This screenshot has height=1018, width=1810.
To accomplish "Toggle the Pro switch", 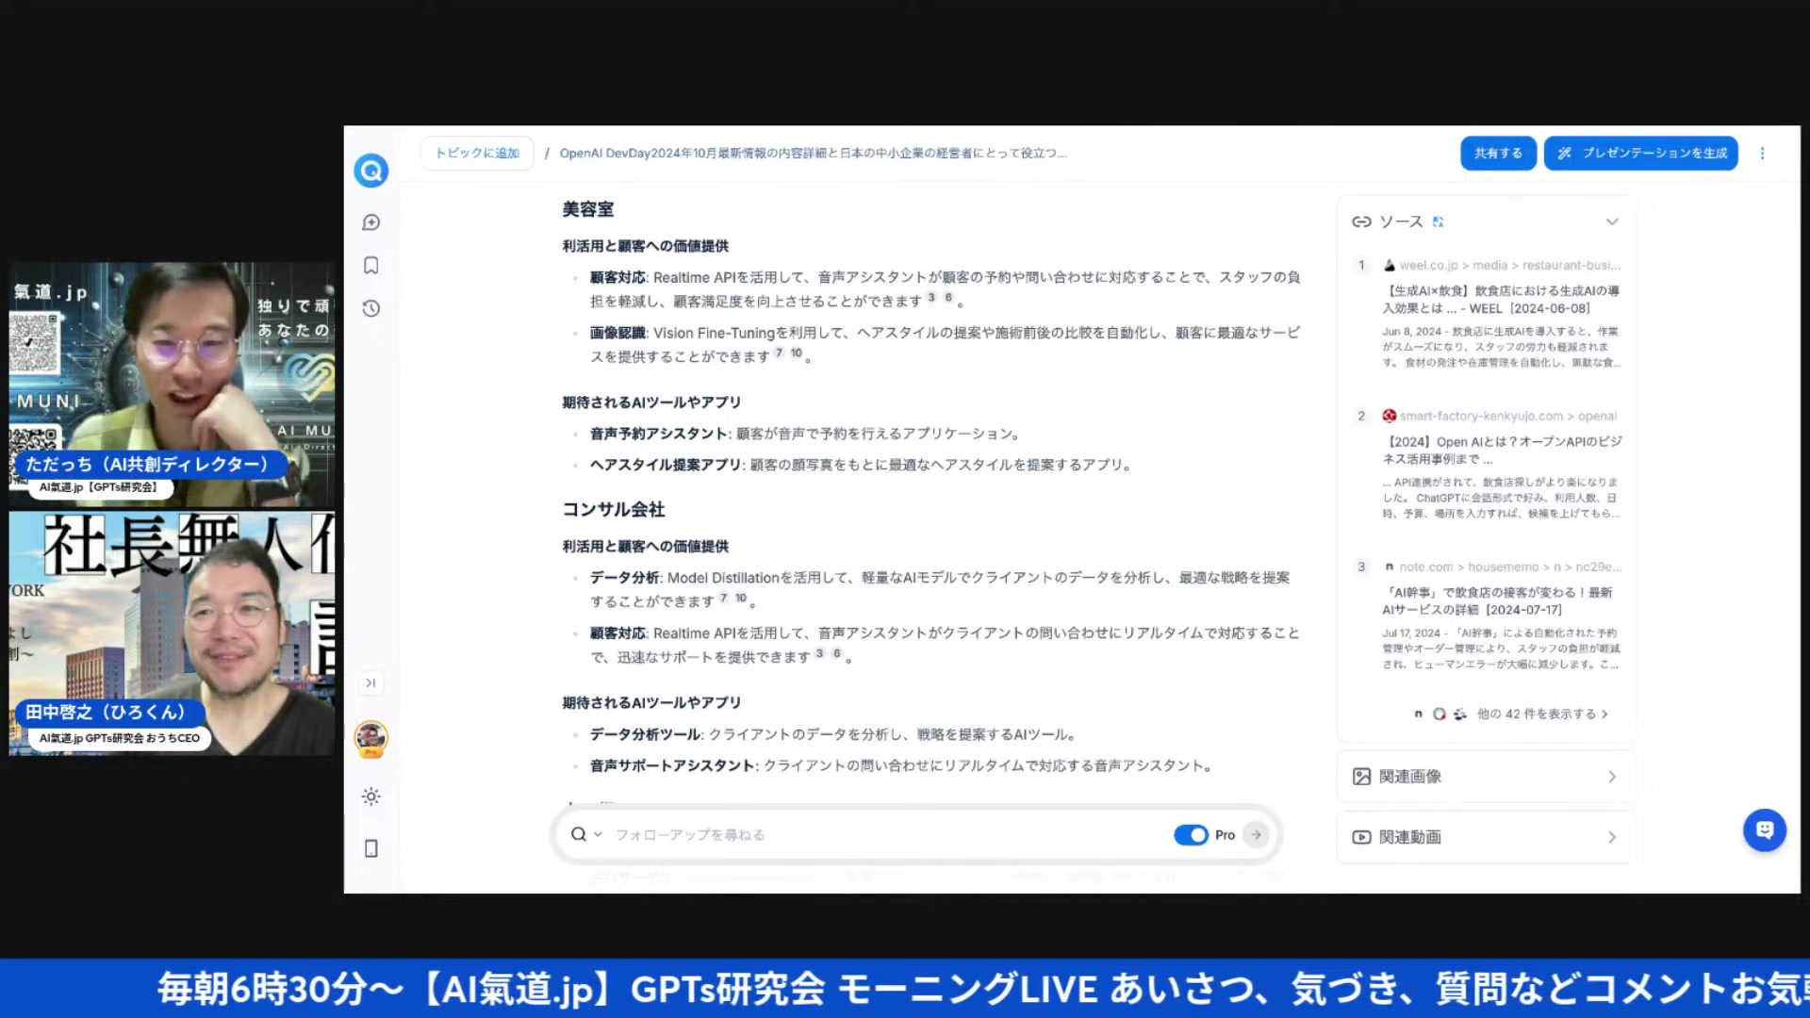I will pyautogui.click(x=1191, y=834).
